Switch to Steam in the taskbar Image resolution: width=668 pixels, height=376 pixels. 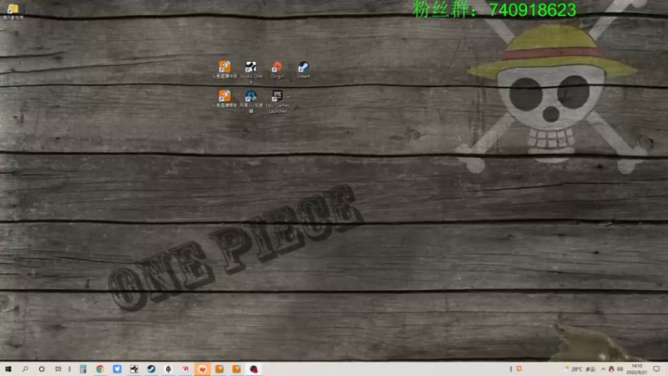(x=151, y=368)
